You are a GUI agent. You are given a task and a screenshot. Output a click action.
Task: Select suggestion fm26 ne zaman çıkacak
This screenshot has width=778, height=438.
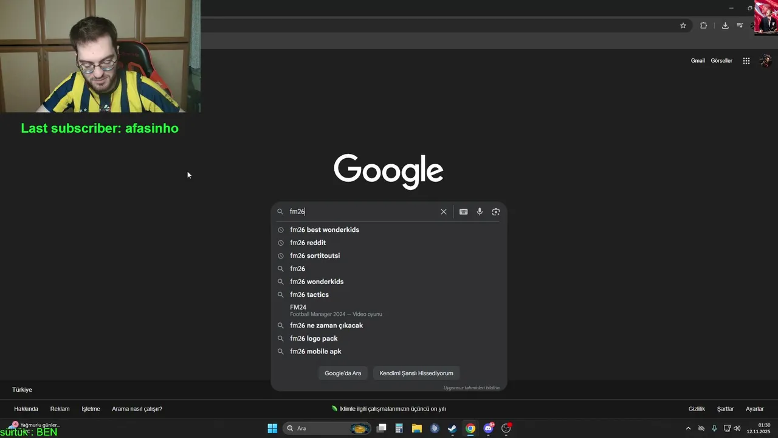tap(389, 325)
